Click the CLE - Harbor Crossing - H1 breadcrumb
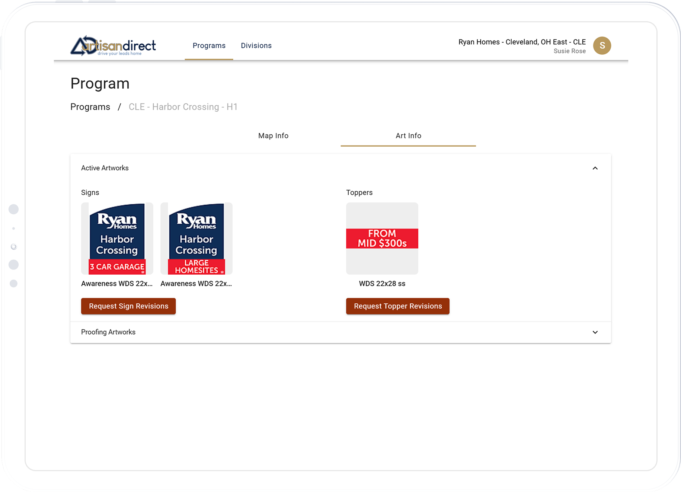Image resolution: width=681 pixels, height=492 pixels. 183,107
